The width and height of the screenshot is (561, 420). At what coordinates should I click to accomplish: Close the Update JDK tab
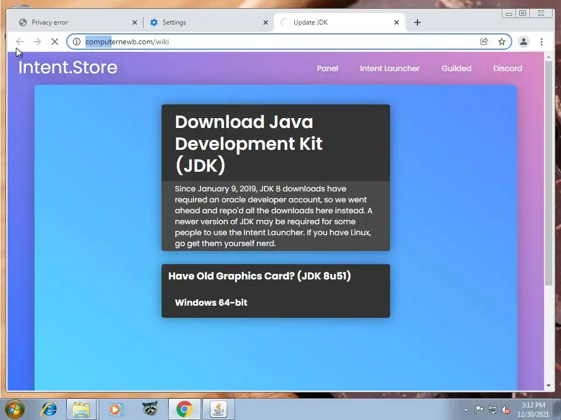click(x=397, y=22)
